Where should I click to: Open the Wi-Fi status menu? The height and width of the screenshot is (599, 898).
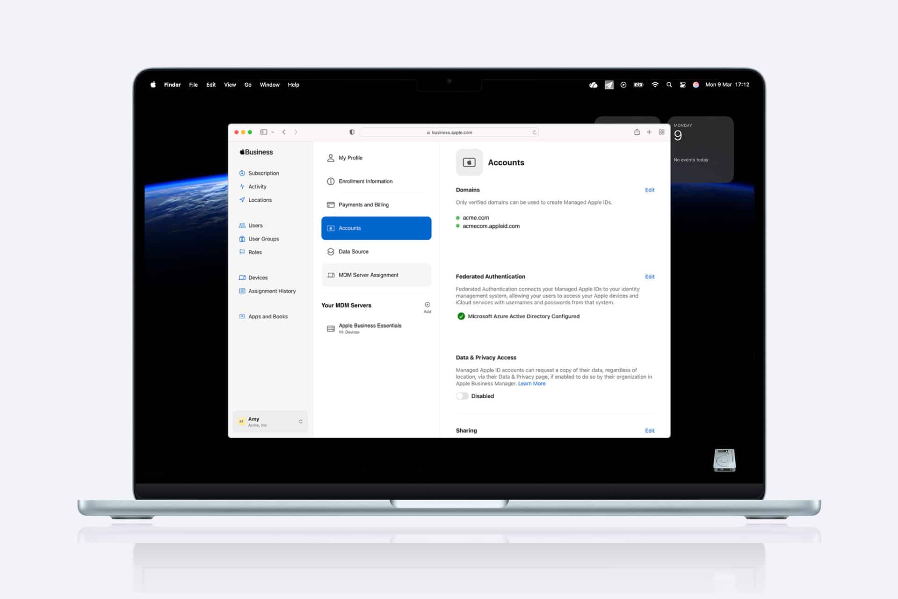[655, 85]
